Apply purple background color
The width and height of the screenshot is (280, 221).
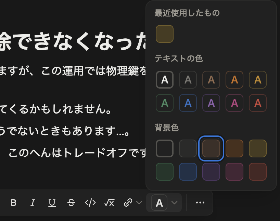(x=211, y=172)
